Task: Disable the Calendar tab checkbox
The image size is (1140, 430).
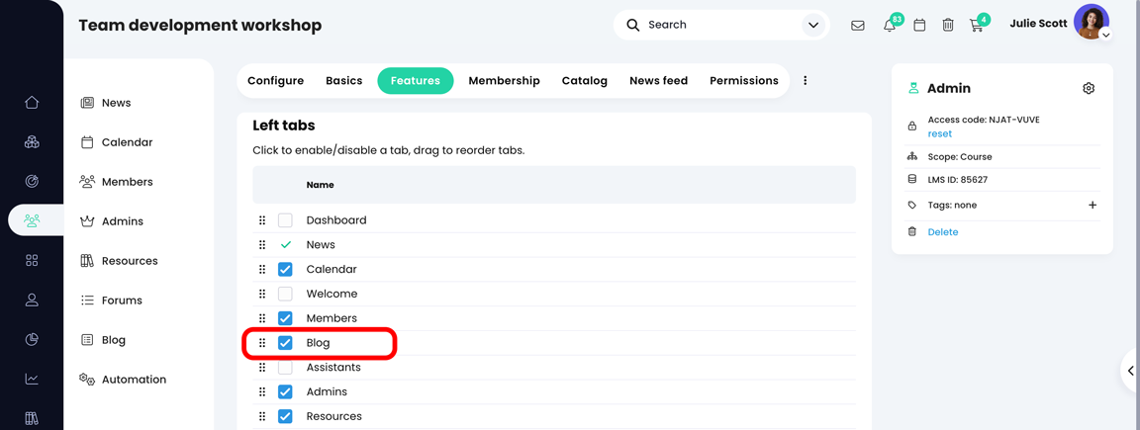Action: (x=285, y=270)
